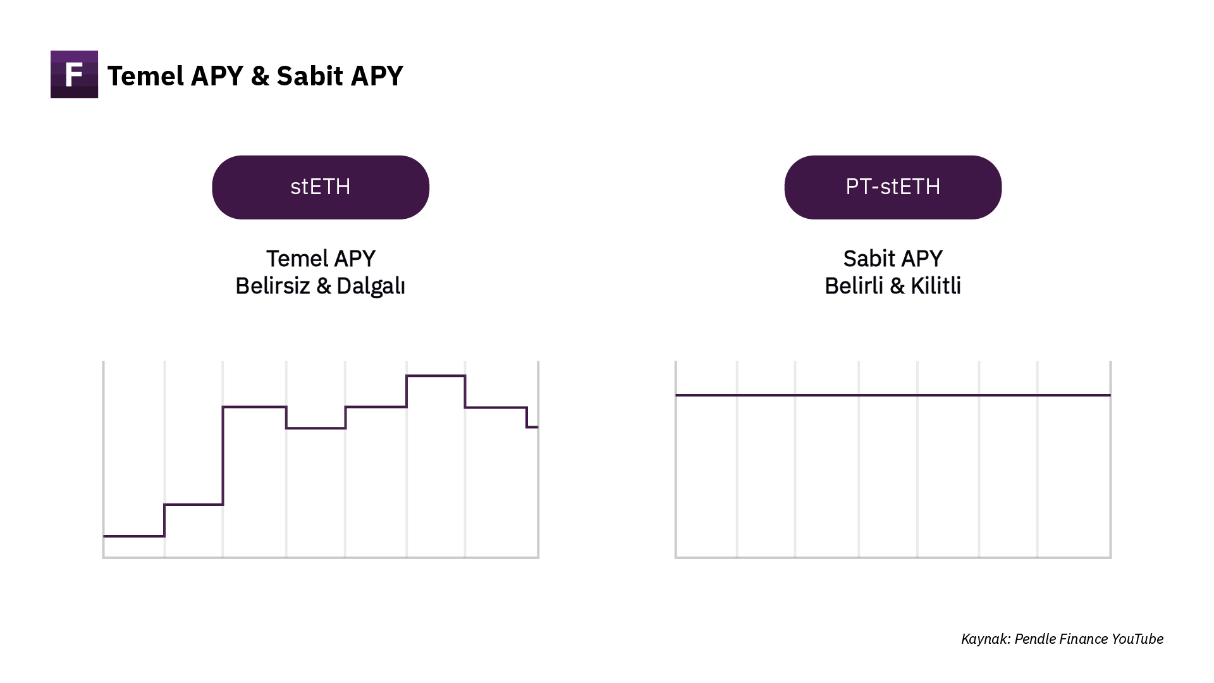
Task: Click the second step of the stETH chart
Action: pos(193,504)
